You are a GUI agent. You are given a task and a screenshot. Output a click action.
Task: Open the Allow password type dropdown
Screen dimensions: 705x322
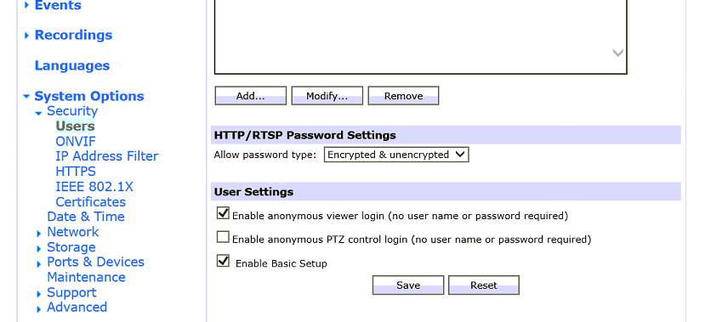pos(396,155)
